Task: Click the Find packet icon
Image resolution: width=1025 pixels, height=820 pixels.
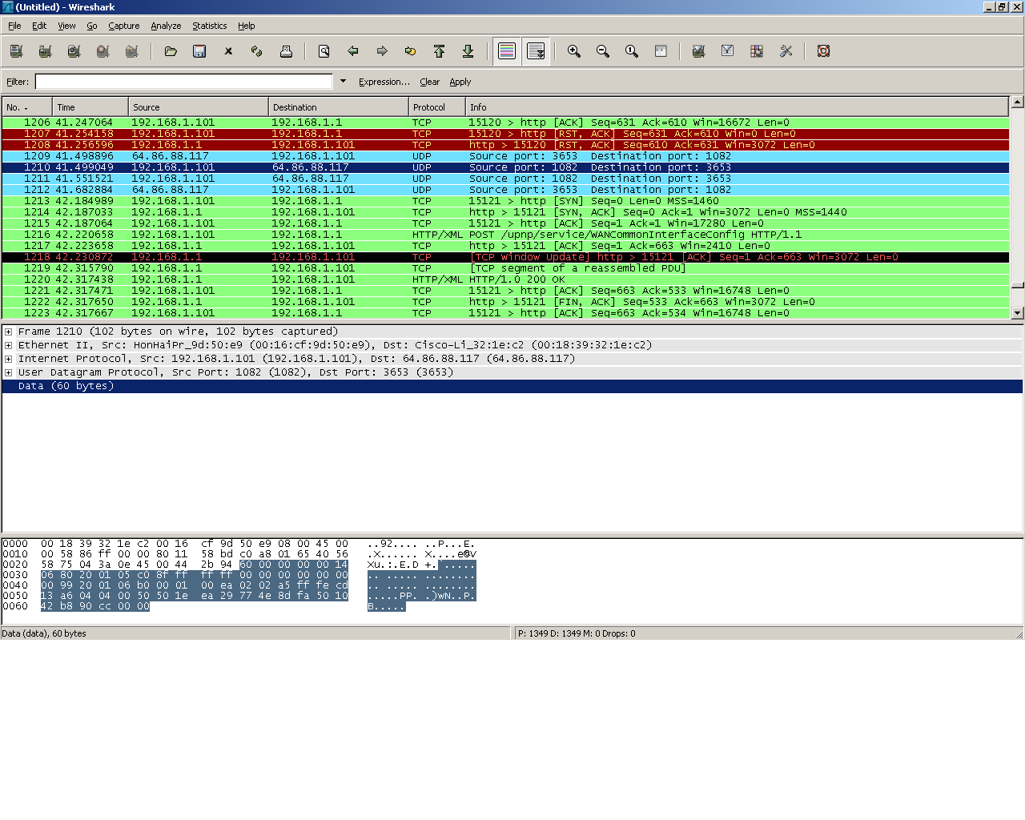Action: (324, 51)
